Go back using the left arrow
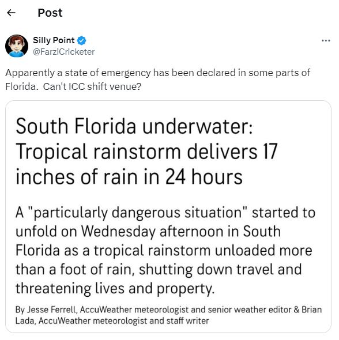This screenshot has height=340, width=339. pyautogui.click(x=11, y=13)
